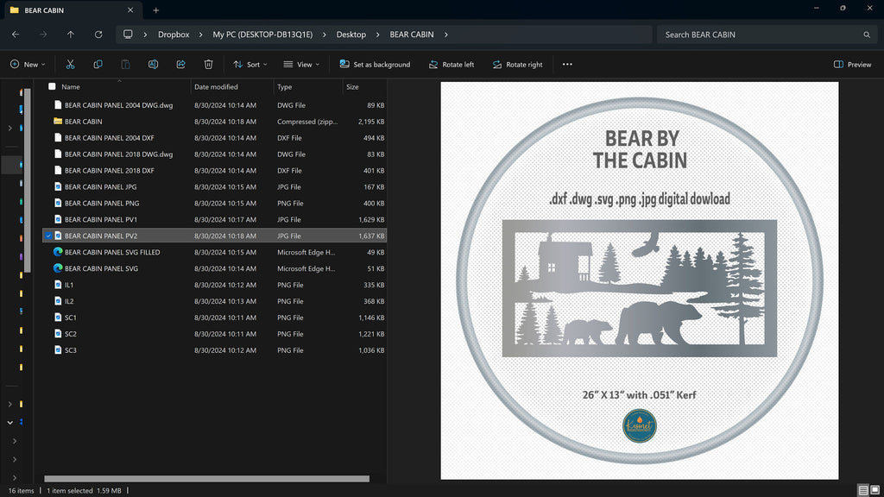Switch to details view icon in status bar

pyautogui.click(x=863, y=490)
